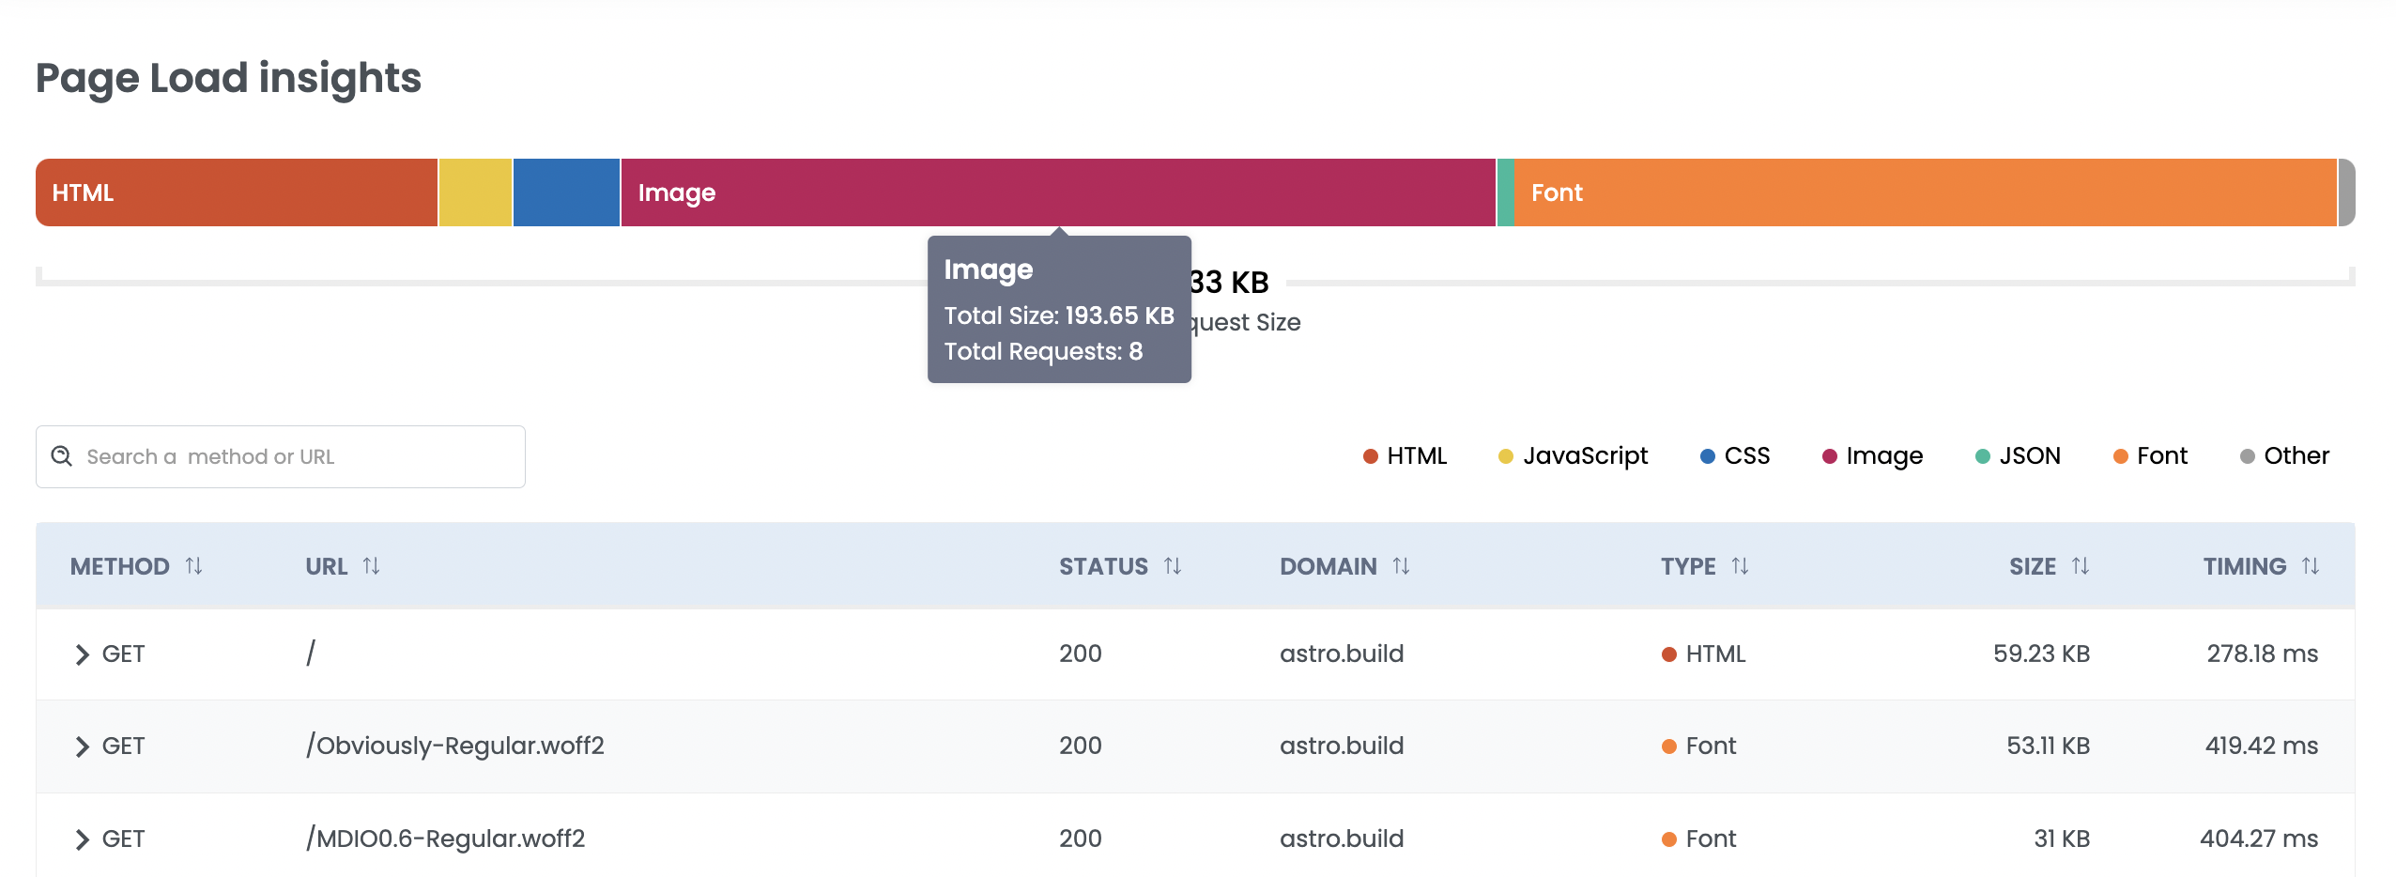Toggle the JavaScript legend filter

[1573, 456]
